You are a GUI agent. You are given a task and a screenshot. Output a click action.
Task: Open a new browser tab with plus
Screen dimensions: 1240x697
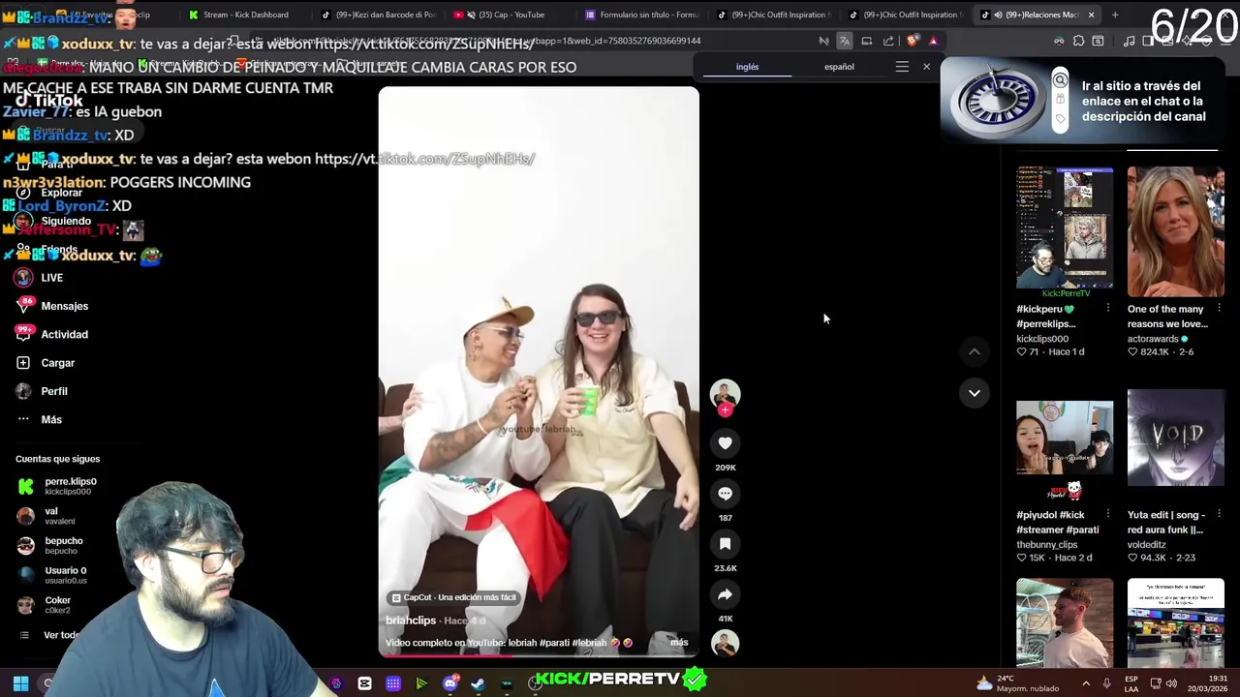point(1115,15)
